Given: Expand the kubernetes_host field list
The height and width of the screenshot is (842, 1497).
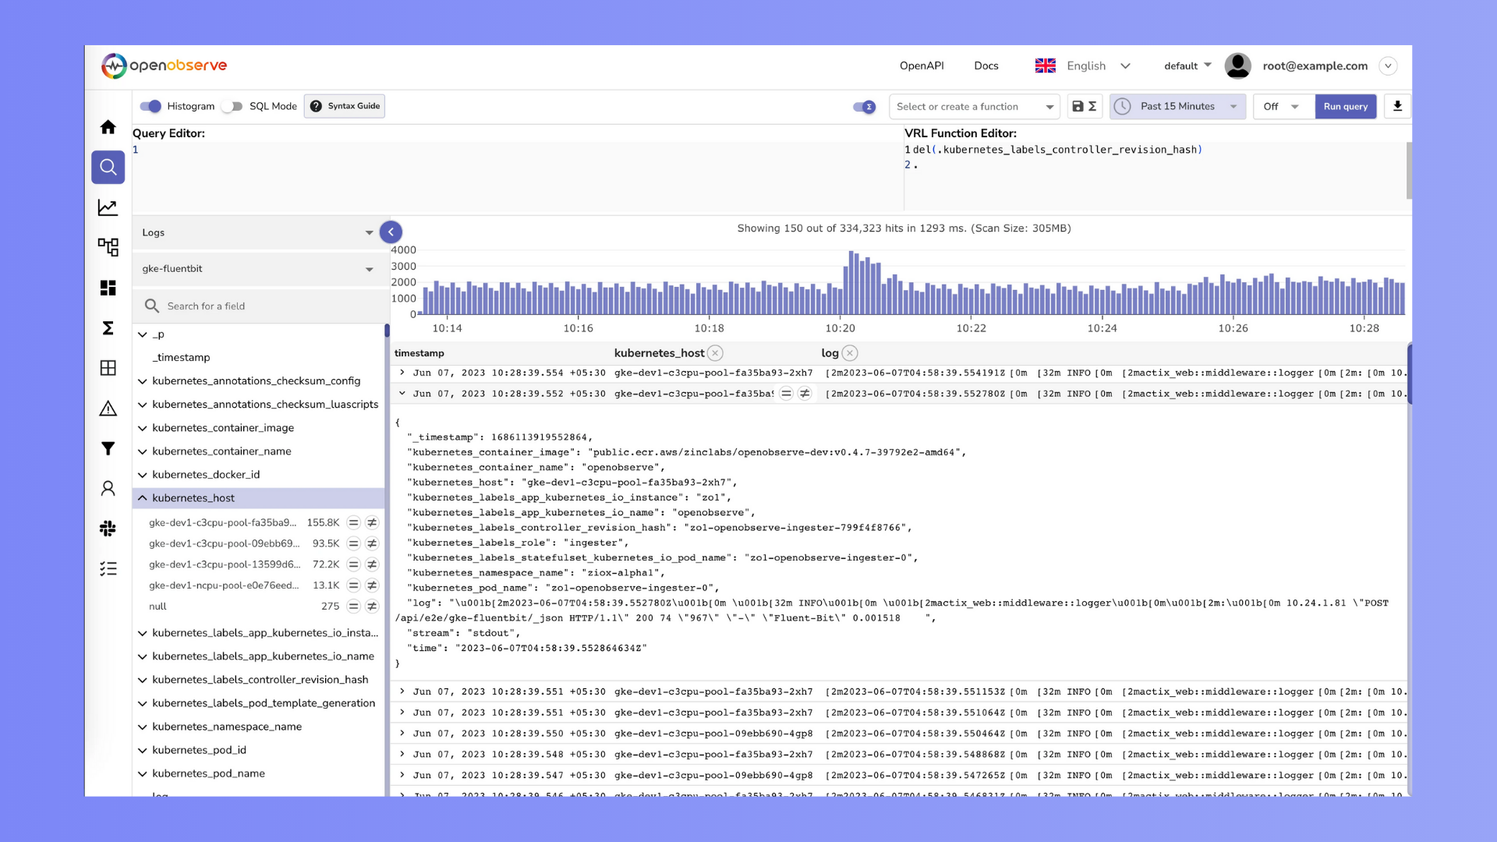Looking at the screenshot, I should (x=143, y=497).
